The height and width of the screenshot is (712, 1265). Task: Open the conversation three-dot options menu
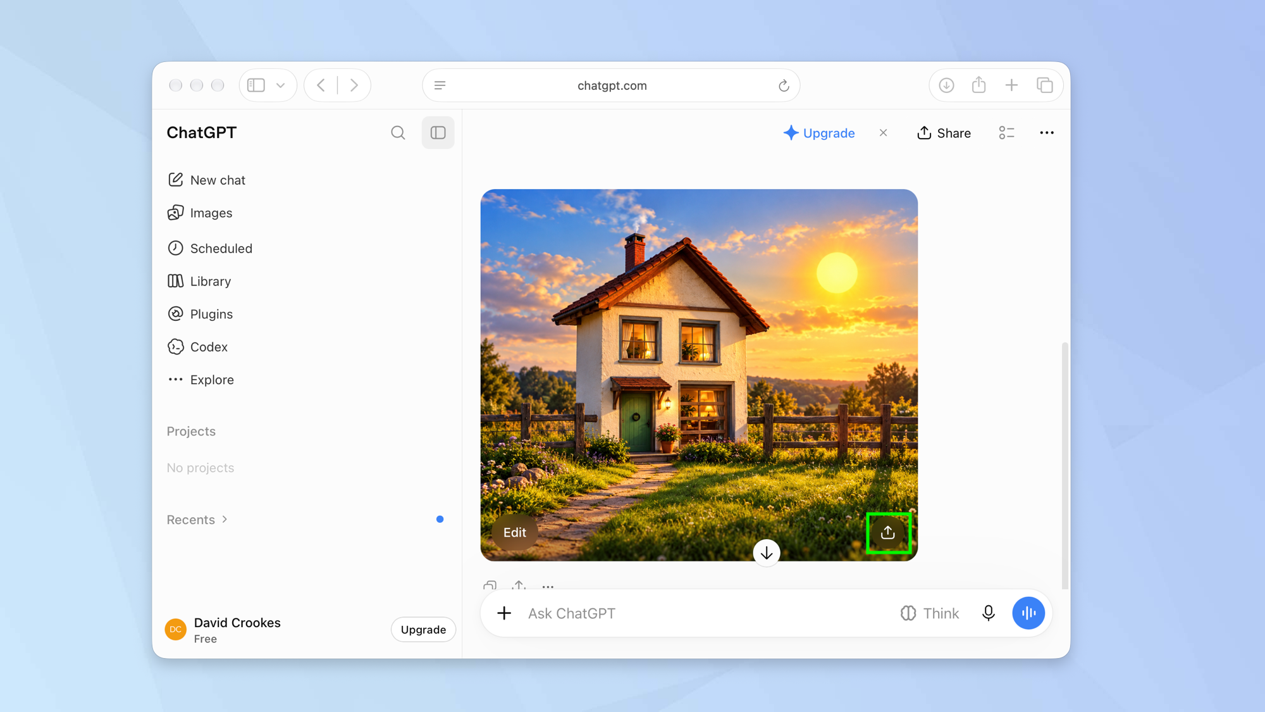(1047, 133)
